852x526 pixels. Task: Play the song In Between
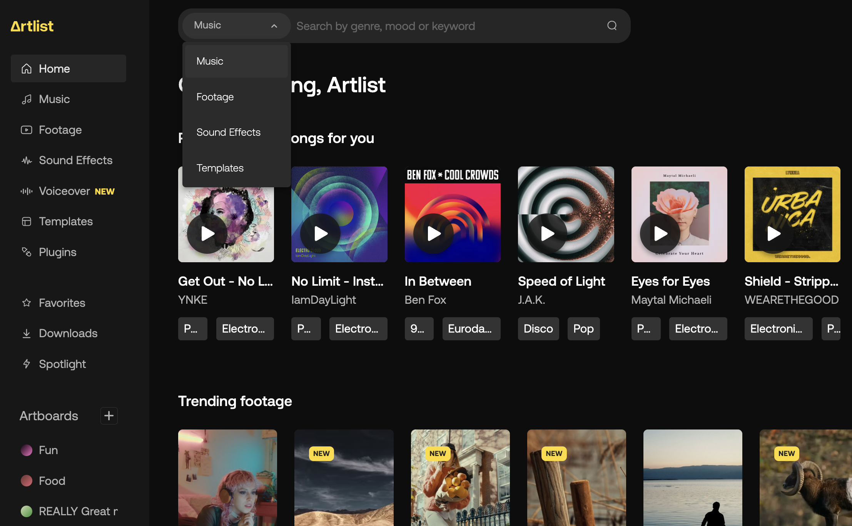pyautogui.click(x=433, y=233)
